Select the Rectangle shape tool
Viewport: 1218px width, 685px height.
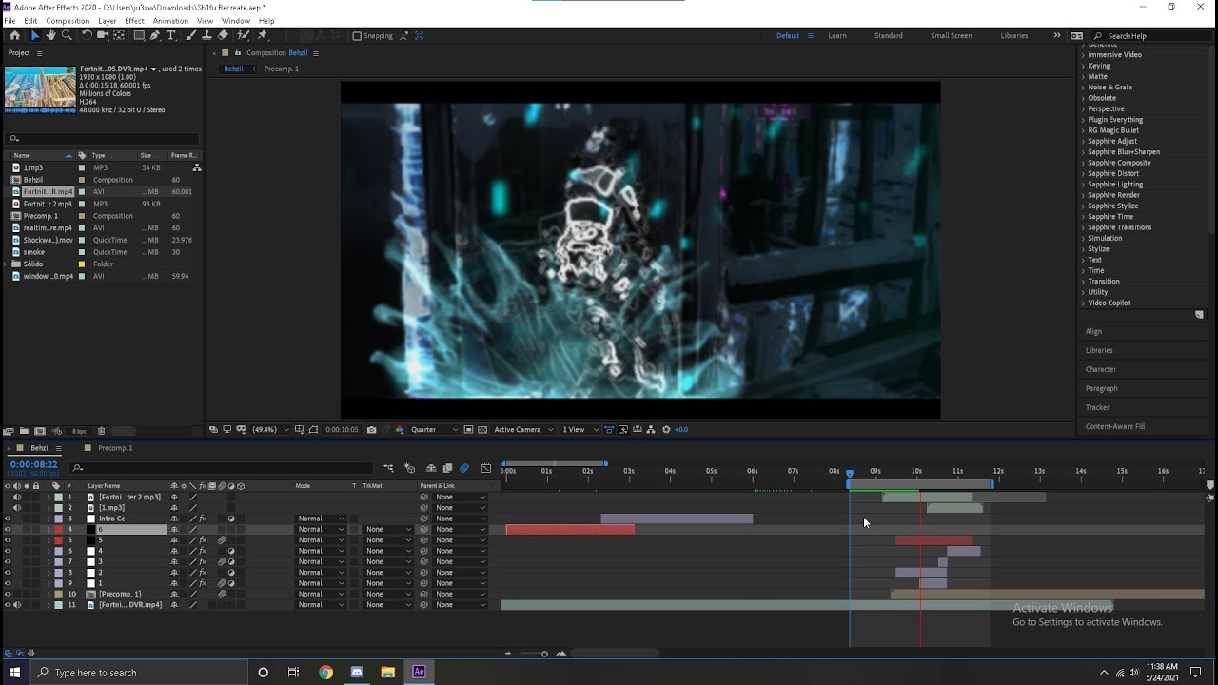(139, 35)
